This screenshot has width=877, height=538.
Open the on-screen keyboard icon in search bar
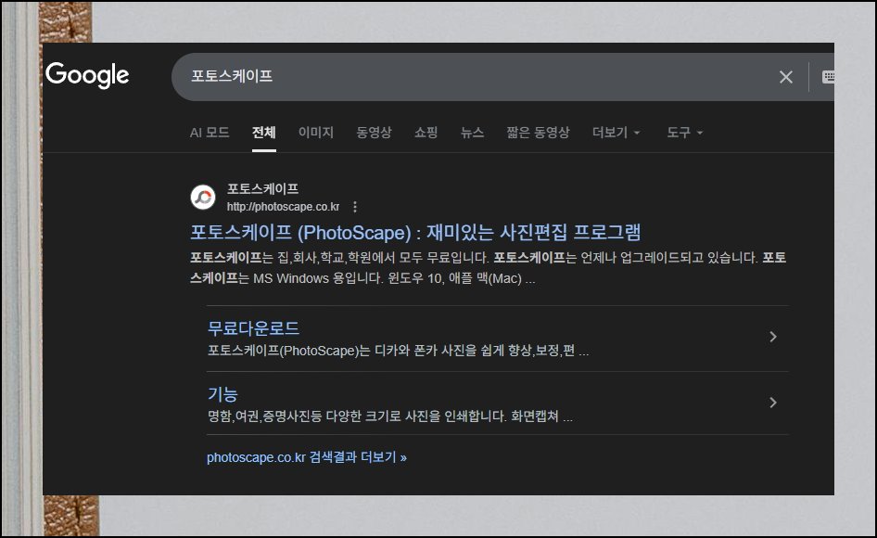click(829, 77)
